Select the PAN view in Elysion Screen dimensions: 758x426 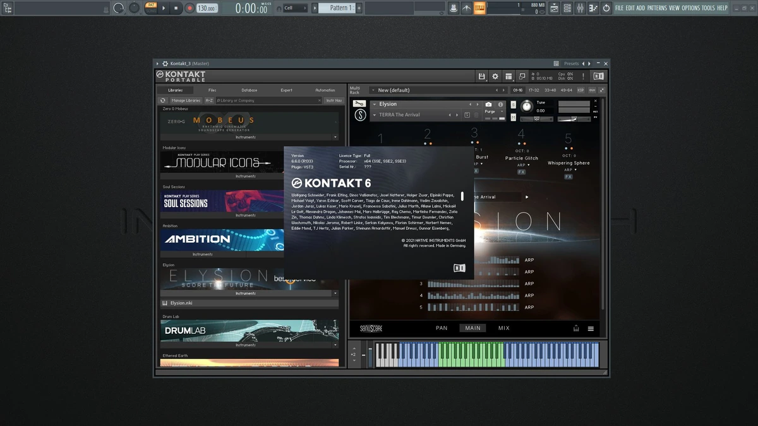[442, 328]
